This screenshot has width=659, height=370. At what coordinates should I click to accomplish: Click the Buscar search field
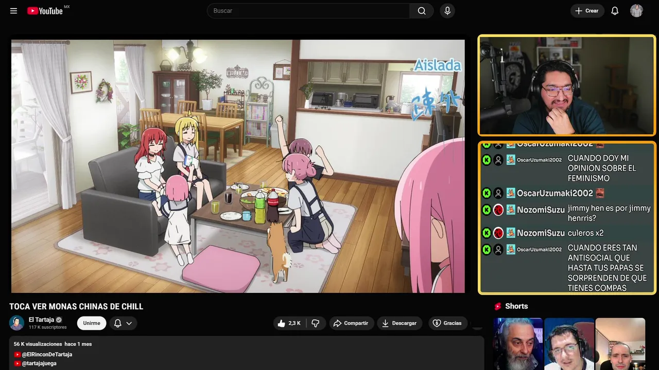coord(308,11)
